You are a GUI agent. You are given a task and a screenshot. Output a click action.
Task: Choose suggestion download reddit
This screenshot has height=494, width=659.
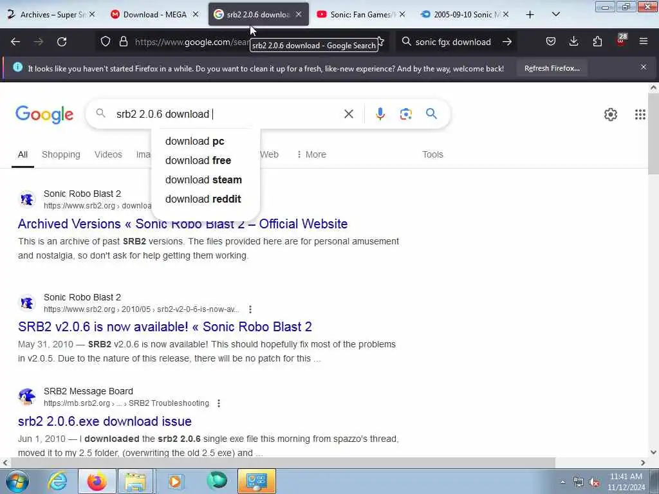[x=205, y=199]
